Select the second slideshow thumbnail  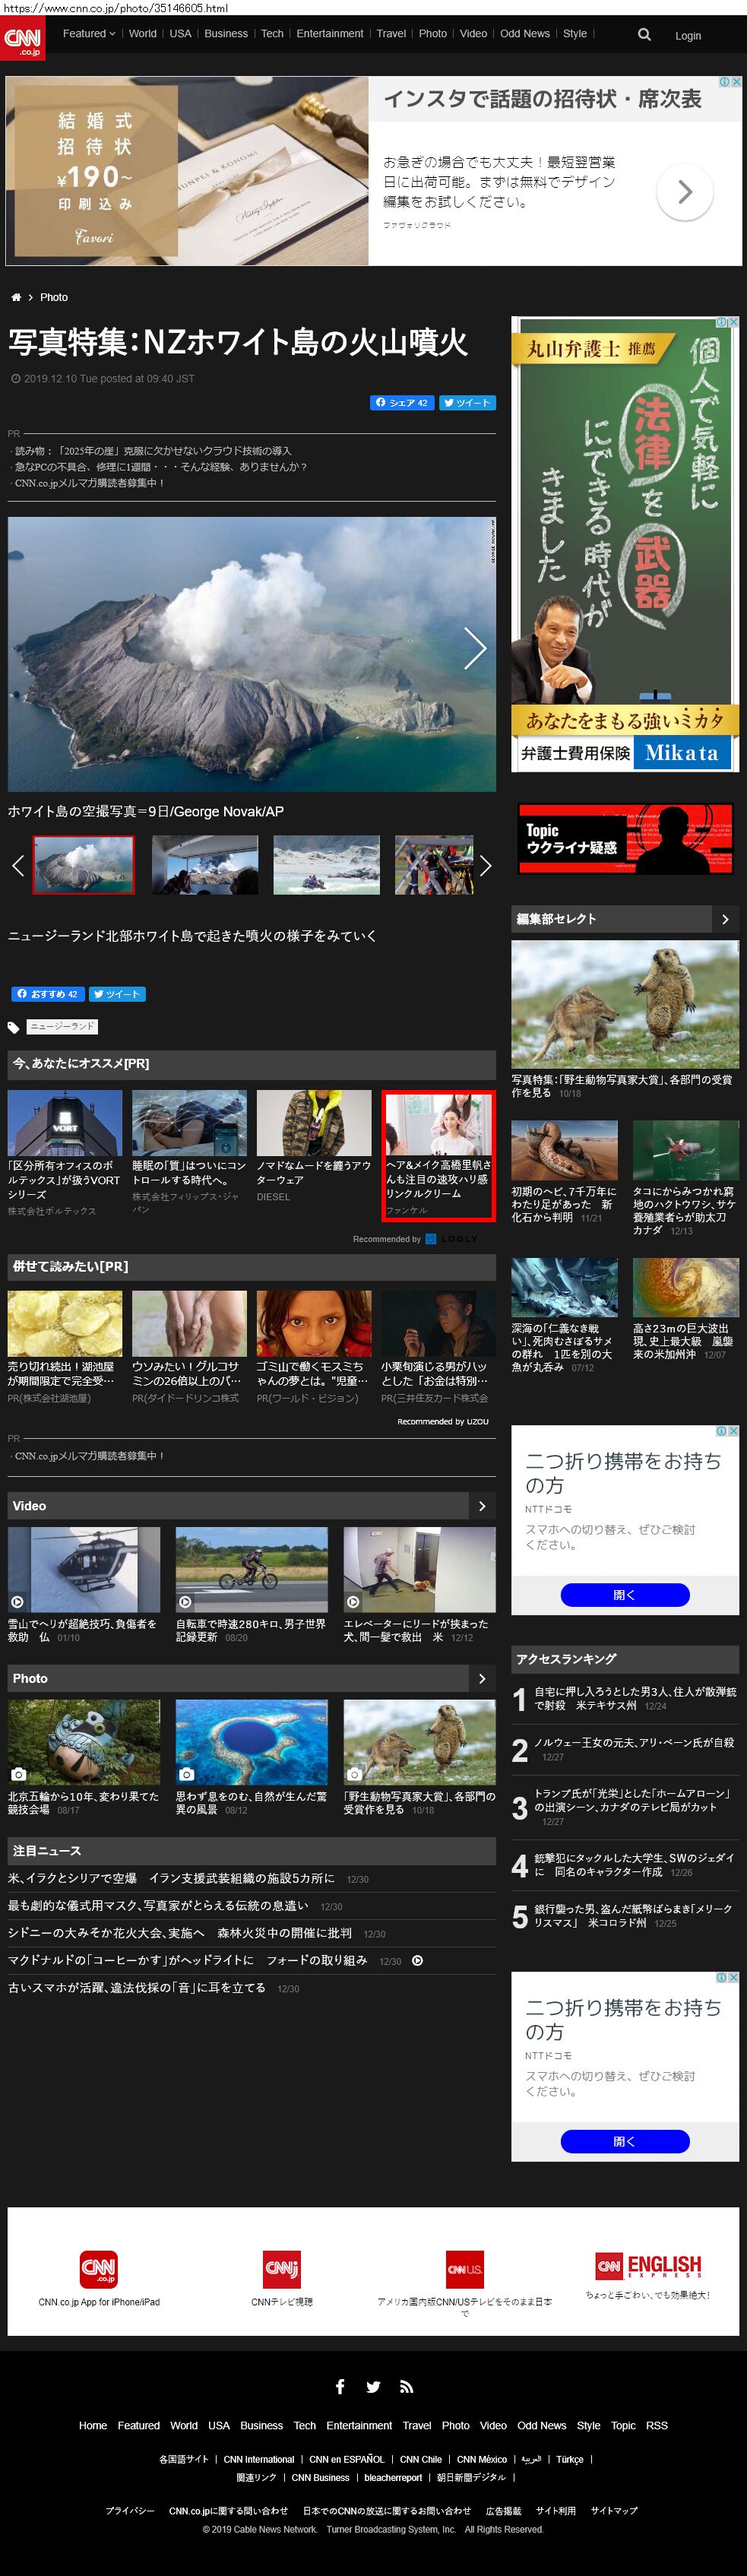point(205,864)
